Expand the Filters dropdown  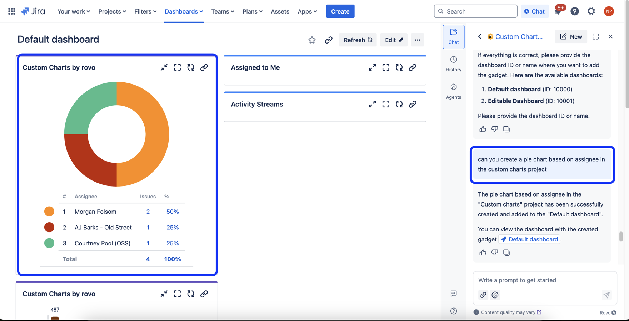point(145,11)
